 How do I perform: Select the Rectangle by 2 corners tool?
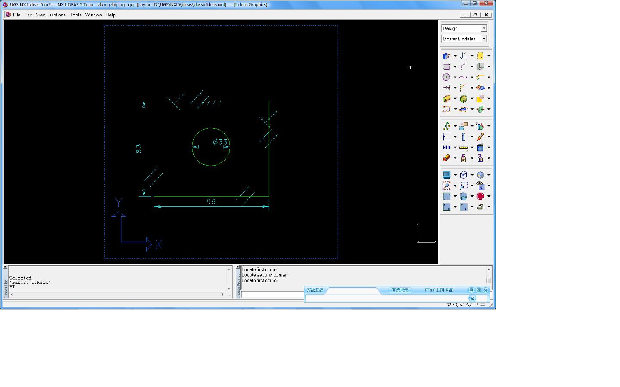(446, 67)
